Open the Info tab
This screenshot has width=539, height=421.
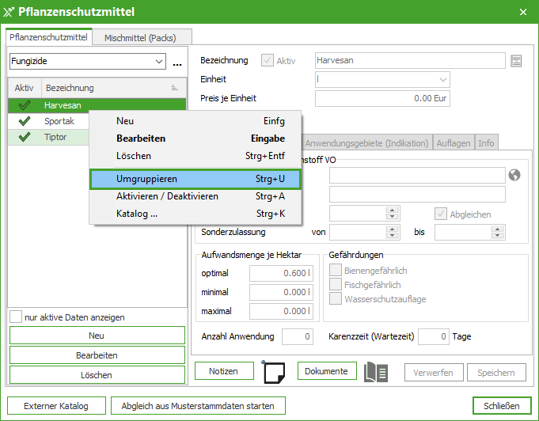click(x=486, y=143)
